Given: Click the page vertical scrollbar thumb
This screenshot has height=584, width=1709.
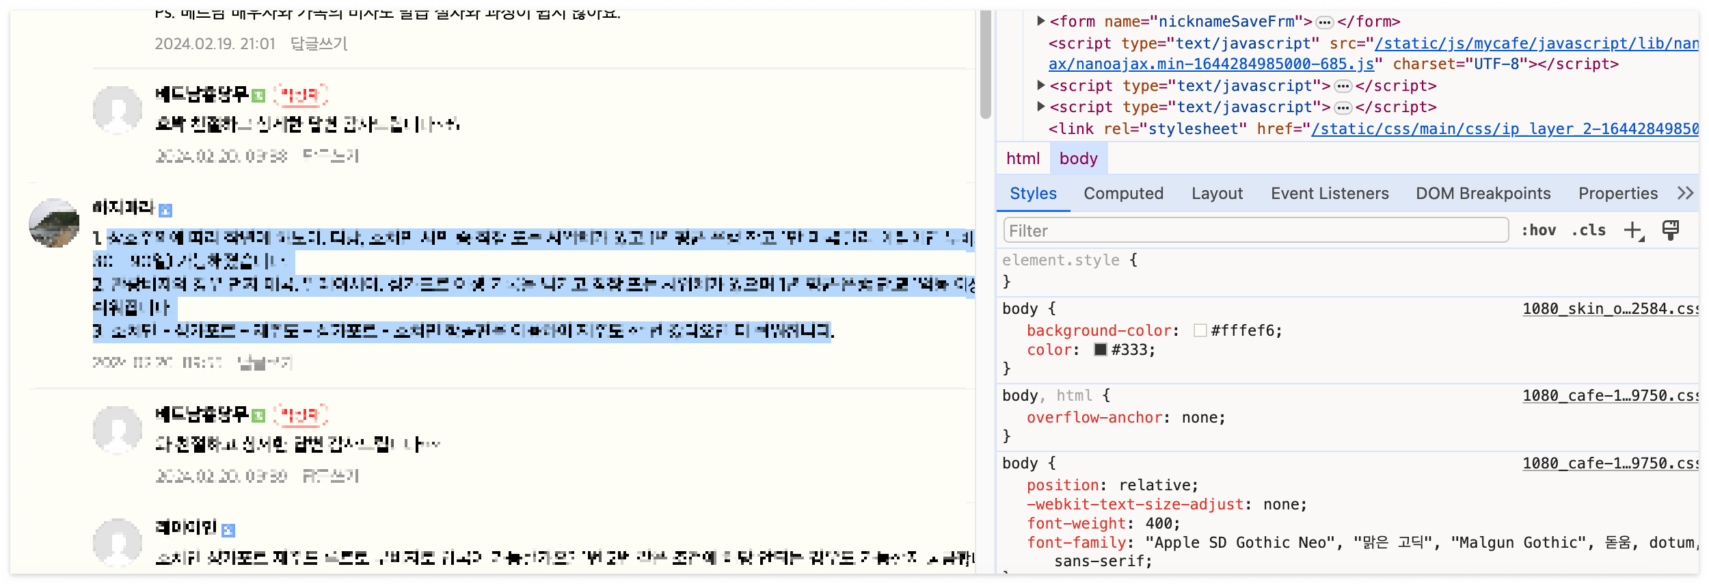Looking at the screenshot, I should coord(985,64).
